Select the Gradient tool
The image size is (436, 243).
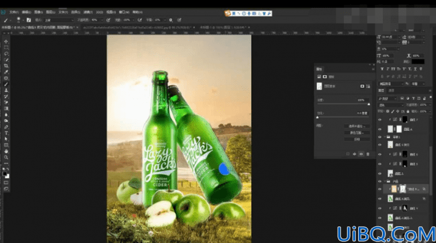click(6, 109)
